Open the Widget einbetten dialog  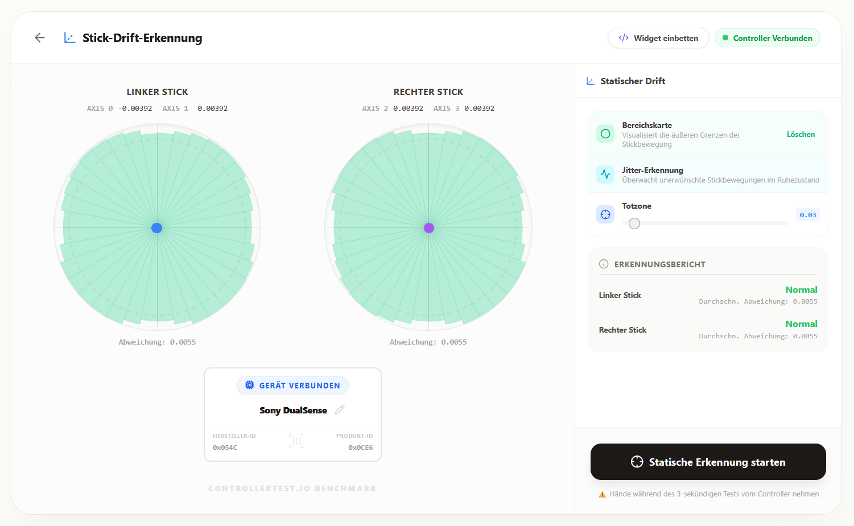click(658, 38)
